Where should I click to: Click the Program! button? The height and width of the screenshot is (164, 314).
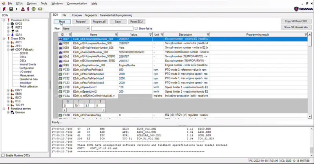pyautogui.click(x=81, y=22)
